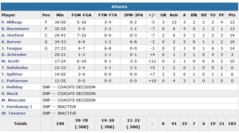Select T. Hardaway J player link

(17, 107)
